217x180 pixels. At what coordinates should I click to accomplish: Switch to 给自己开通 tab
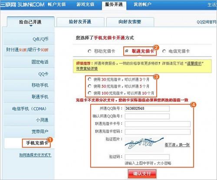[x=30, y=22]
